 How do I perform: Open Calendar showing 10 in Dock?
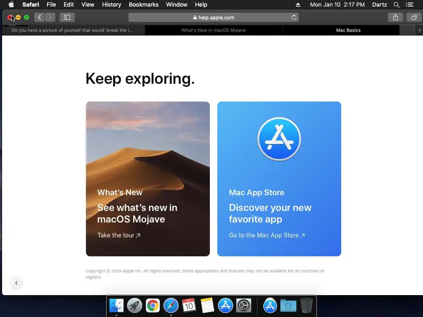[189, 306]
